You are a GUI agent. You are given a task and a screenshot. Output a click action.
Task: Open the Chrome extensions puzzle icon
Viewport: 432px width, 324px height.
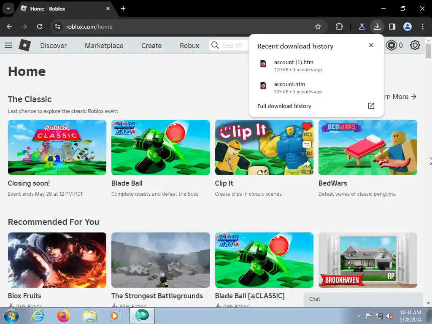click(340, 27)
